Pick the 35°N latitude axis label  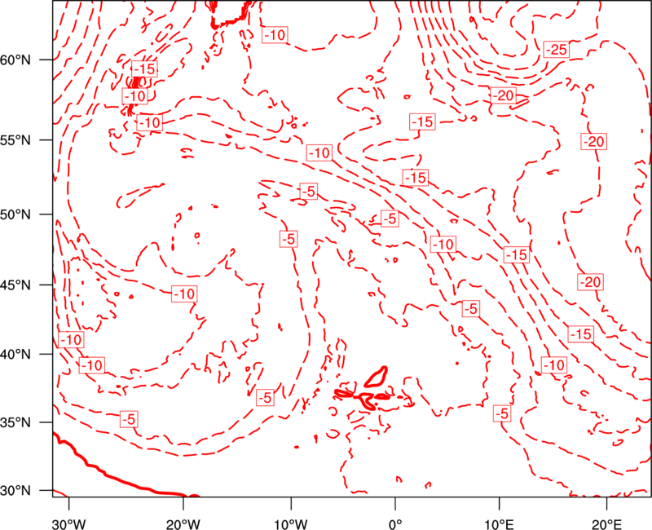(15, 422)
